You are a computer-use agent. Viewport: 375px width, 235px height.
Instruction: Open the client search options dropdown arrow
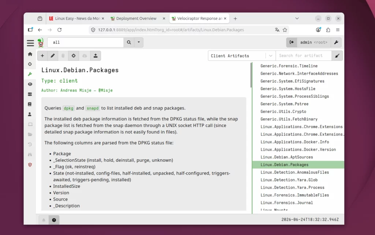(x=139, y=42)
